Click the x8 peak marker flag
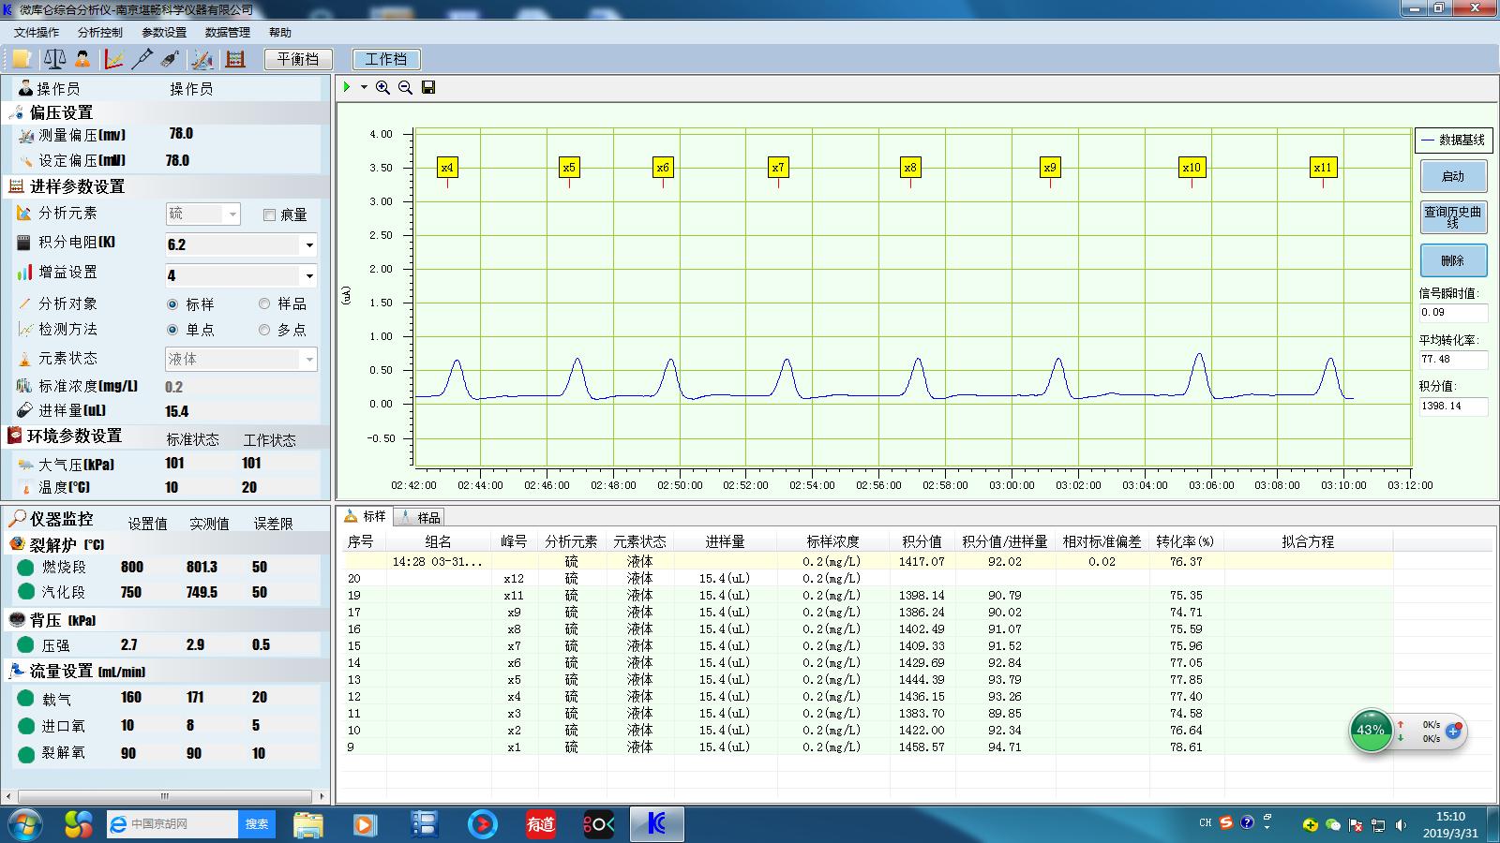 click(x=909, y=168)
